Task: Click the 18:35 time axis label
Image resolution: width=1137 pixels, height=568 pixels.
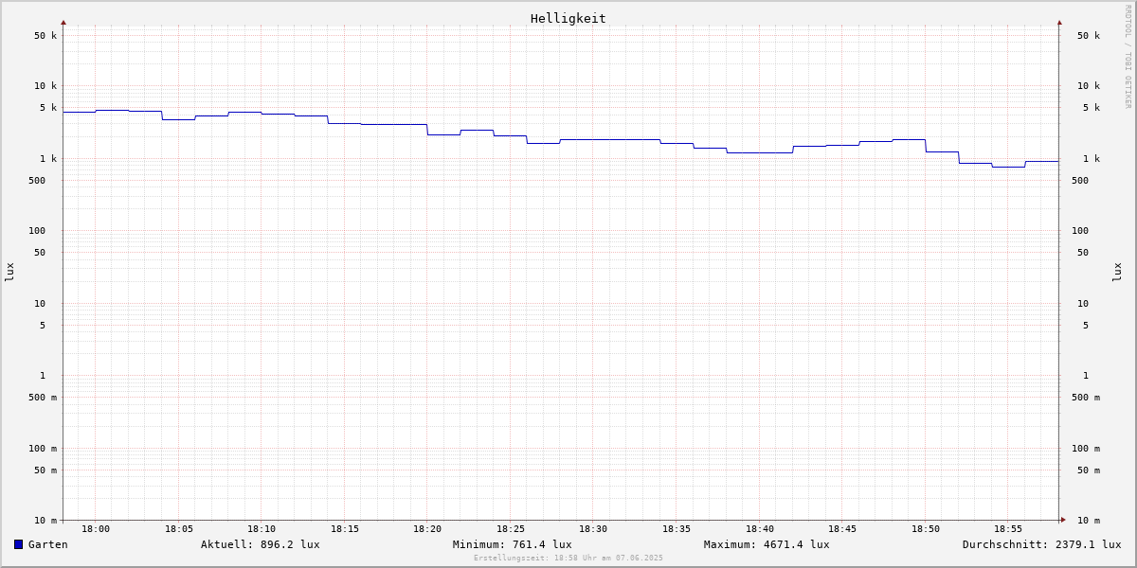Action: click(x=677, y=529)
